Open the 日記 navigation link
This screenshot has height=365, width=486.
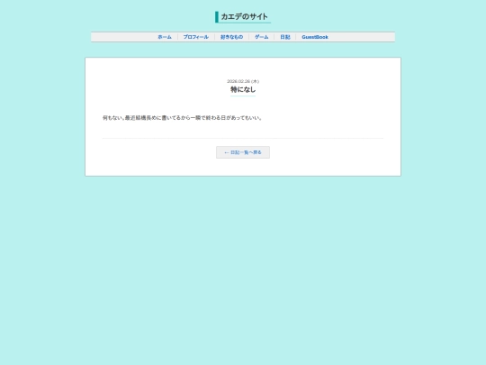[x=285, y=37]
